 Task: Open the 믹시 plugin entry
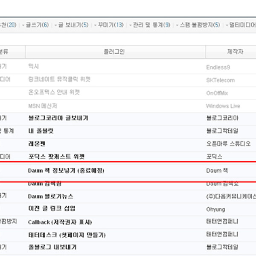pyautogui.click(x=34, y=67)
